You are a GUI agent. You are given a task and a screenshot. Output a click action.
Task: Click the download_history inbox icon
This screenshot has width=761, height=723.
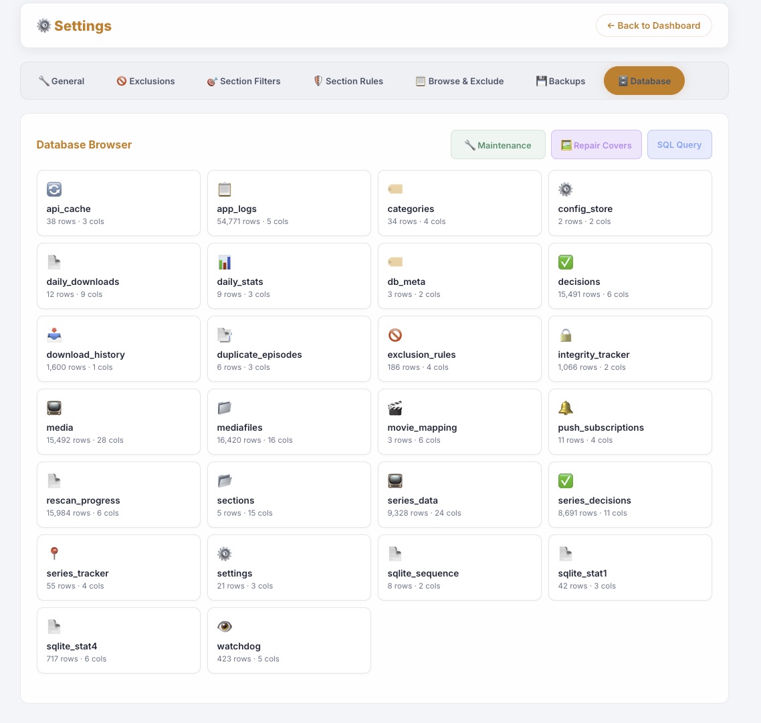coord(54,335)
